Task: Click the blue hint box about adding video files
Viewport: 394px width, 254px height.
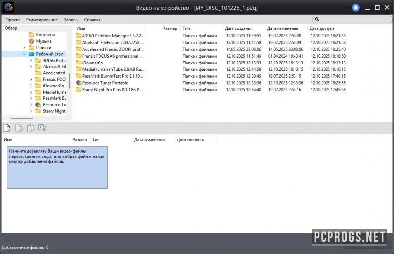Action: [x=57, y=167]
